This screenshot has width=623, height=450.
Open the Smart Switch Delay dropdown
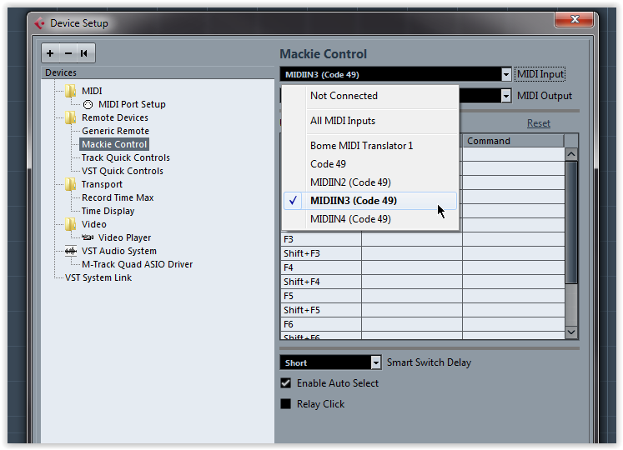[x=374, y=362]
